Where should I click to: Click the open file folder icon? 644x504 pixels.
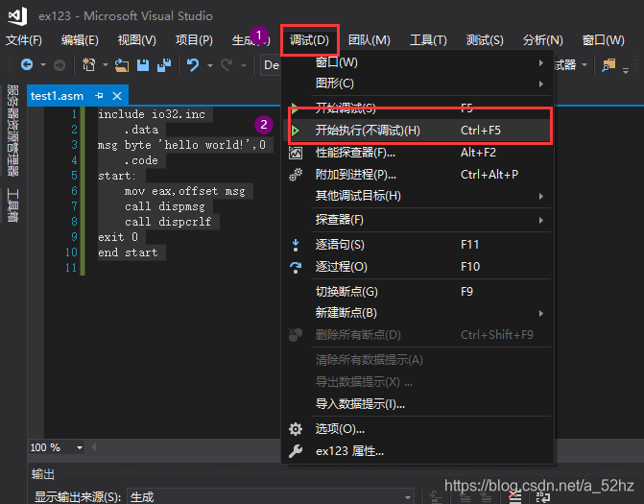tap(122, 65)
